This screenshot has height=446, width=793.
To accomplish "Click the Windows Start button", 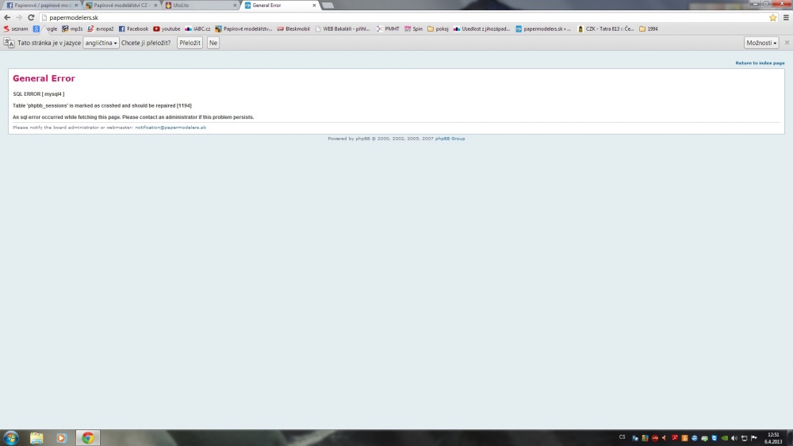I will tap(10, 437).
